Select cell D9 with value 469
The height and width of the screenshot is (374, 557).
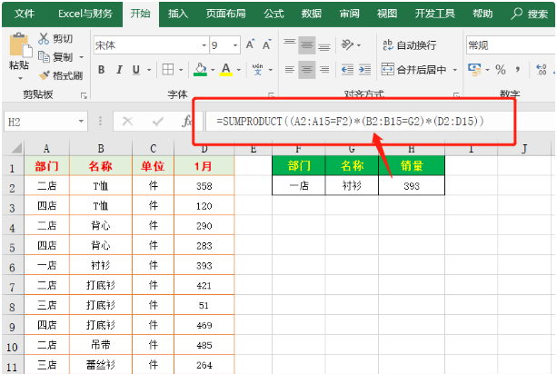coord(204,325)
